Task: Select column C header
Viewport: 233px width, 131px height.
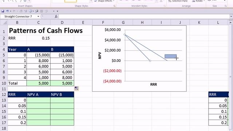Action: point(39,23)
